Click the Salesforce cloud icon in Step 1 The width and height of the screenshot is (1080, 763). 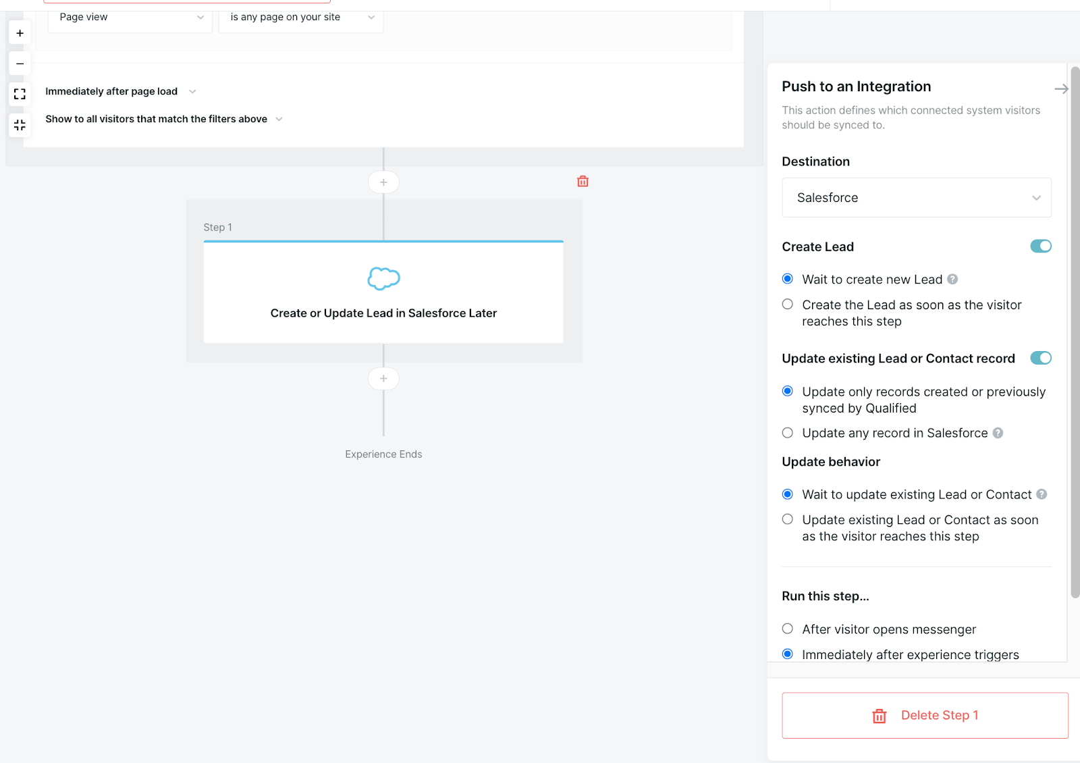click(383, 278)
